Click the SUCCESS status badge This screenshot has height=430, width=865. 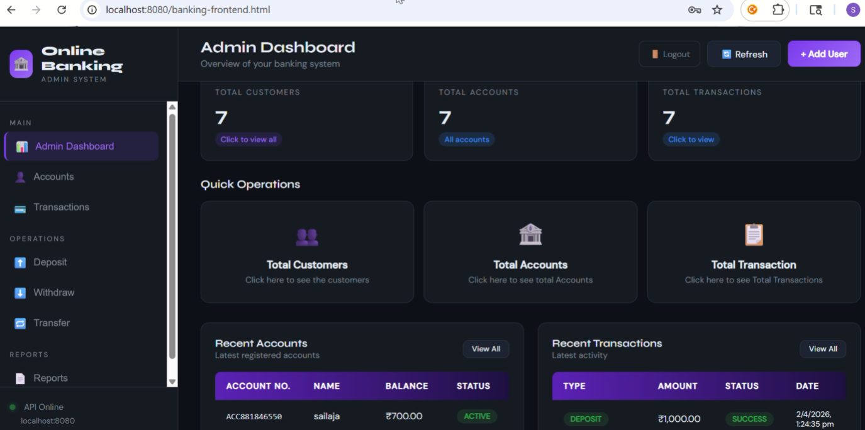(749, 419)
